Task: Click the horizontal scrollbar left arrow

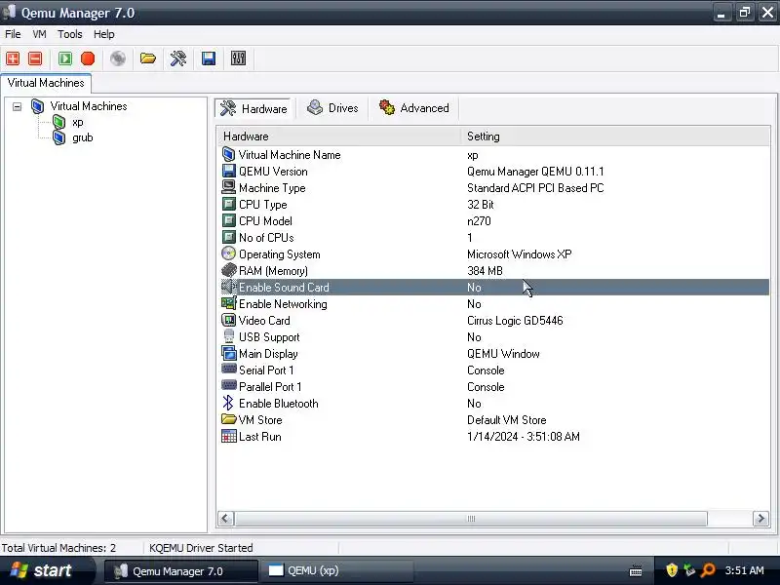Action: pos(225,519)
